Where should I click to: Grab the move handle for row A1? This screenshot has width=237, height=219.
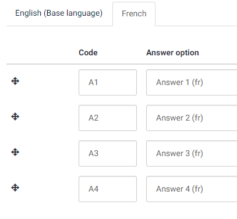click(15, 81)
